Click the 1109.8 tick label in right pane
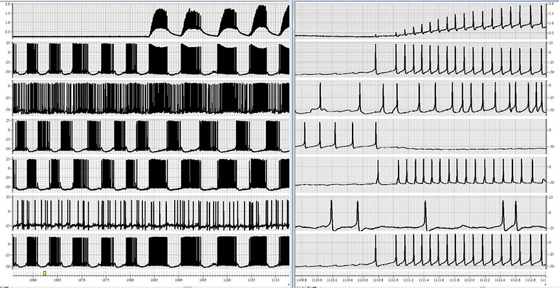This screenshot has height=288, width=559. pyautogui.click(x=301, y=280)
